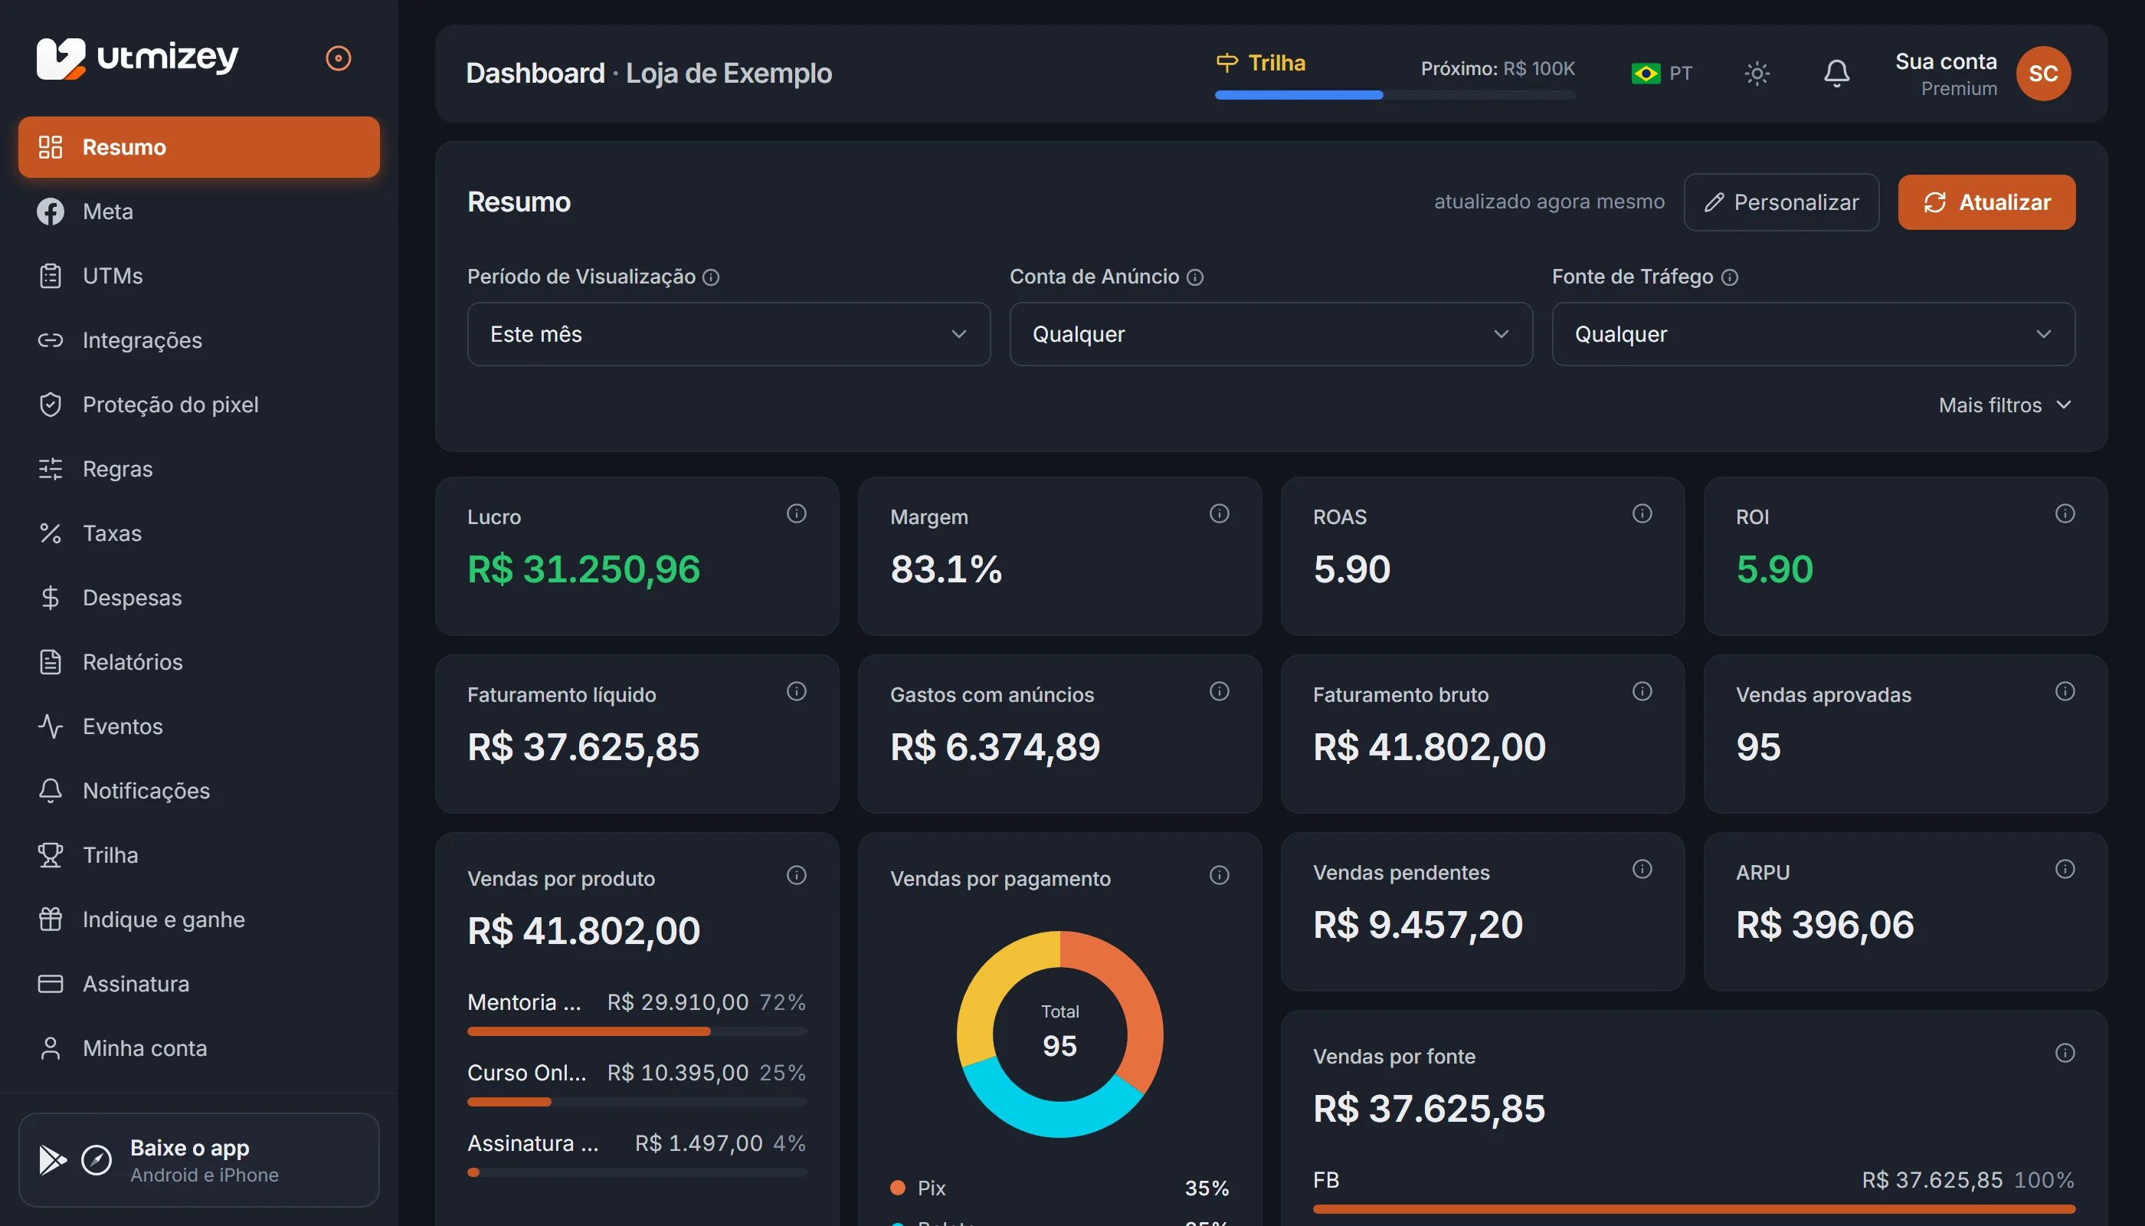Click the orange target icon beside the Utmizey logo
2145x1226 pixels.
339,58
